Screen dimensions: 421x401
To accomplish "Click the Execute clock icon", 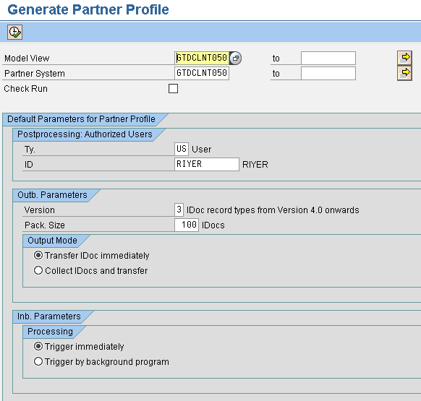I will [14, 33].
